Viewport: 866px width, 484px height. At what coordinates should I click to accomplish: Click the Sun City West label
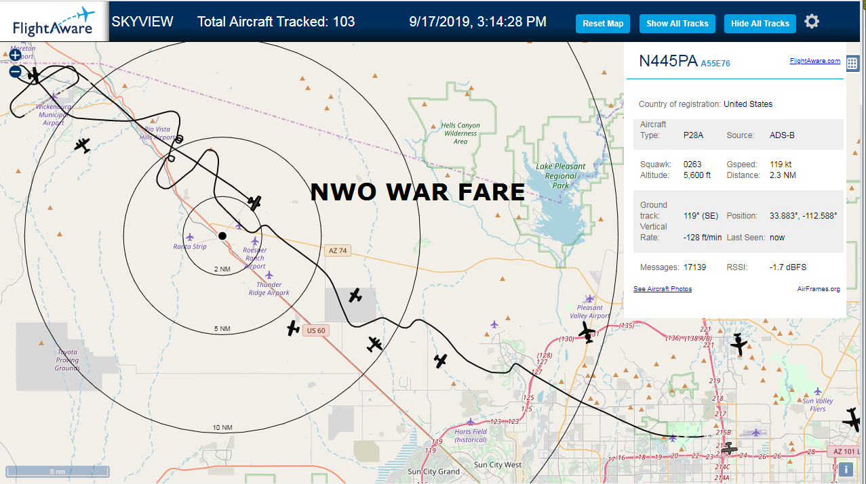click(x=498, y=465)
